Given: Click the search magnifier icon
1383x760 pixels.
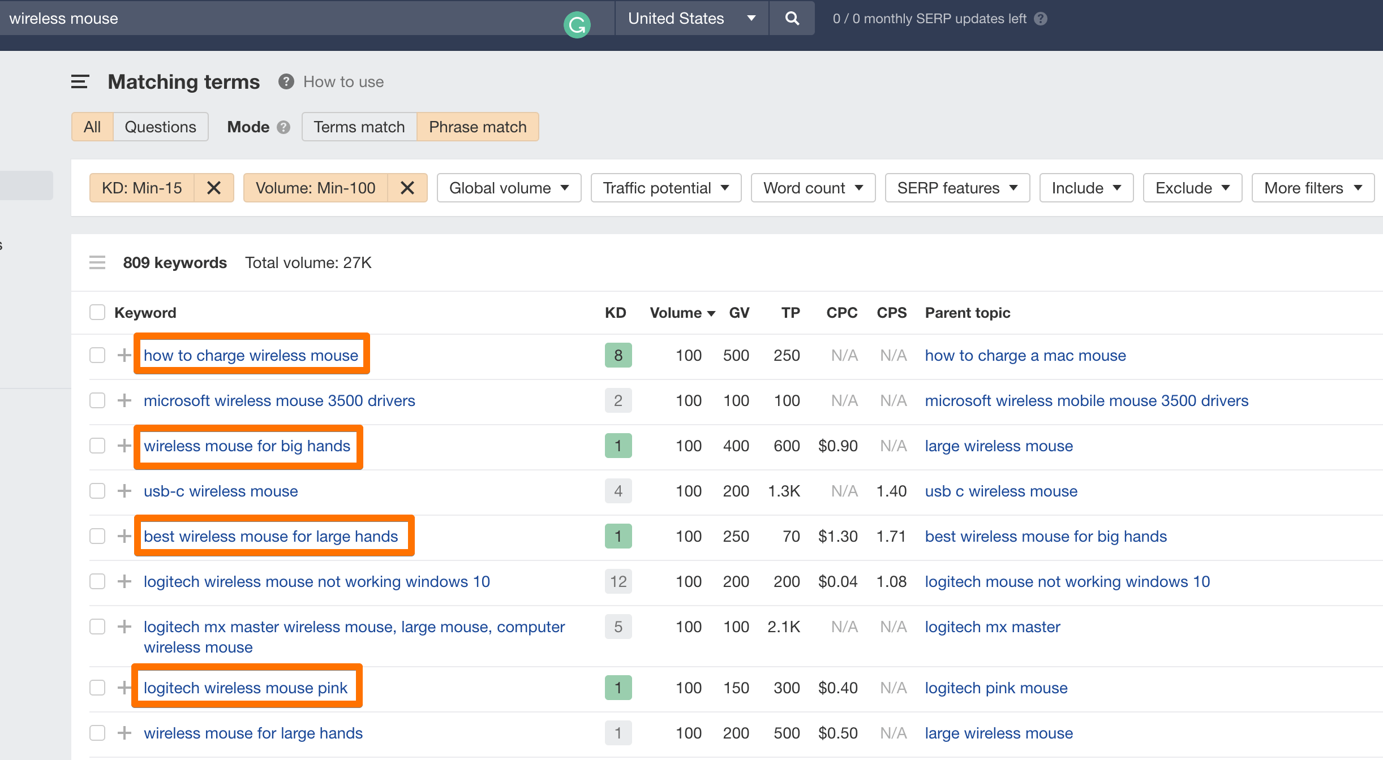Looking at the screenshot, I should (791, 18).
